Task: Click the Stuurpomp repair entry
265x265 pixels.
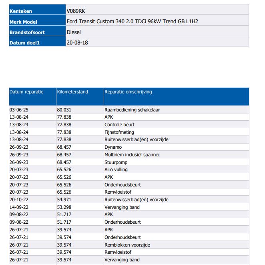Action: point(115,162)
